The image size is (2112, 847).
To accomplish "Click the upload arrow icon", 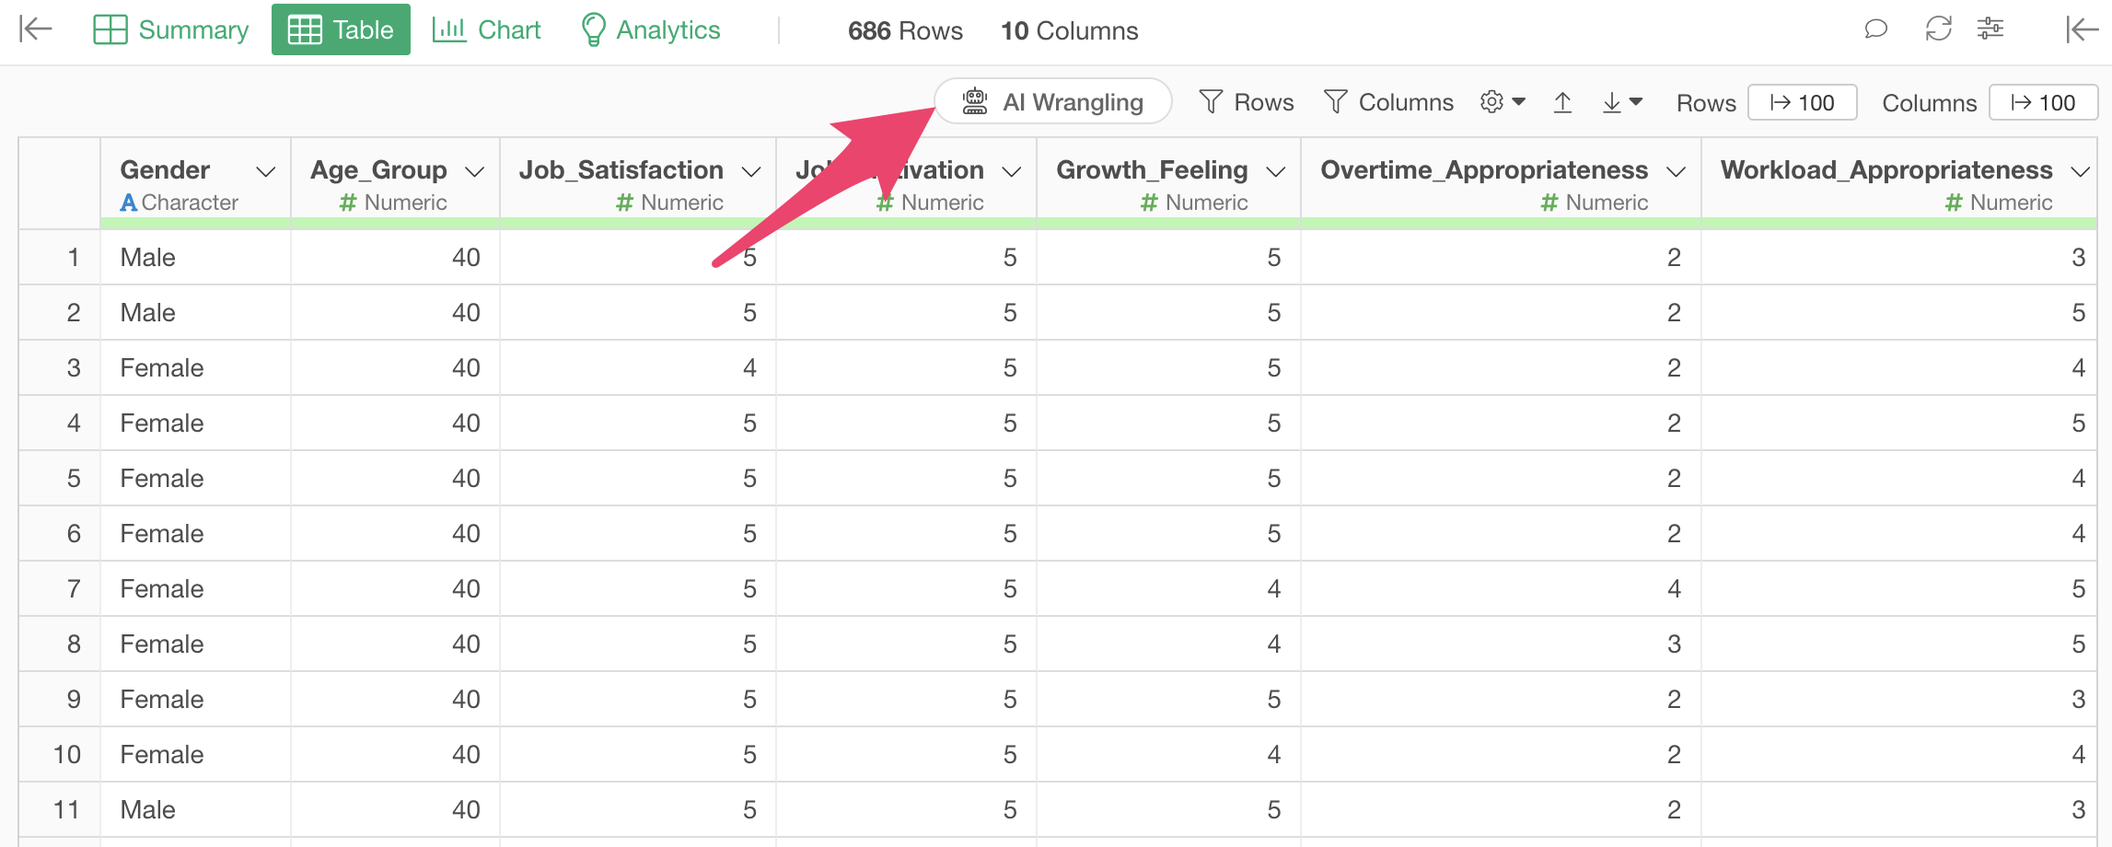I will 1562,102.
